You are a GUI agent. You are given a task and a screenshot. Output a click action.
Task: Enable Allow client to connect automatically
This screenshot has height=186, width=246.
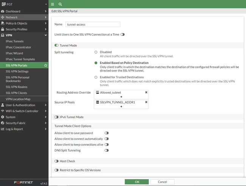coord(106,139)
